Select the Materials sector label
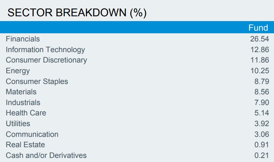274x162 pixels. tap(21, 92)
